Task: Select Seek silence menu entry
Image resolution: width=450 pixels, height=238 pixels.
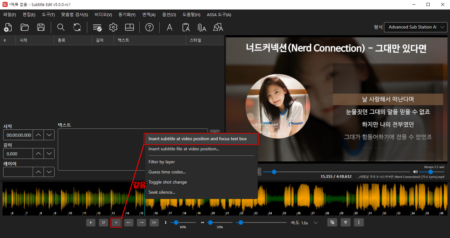Action: click(x=201, y=192)
